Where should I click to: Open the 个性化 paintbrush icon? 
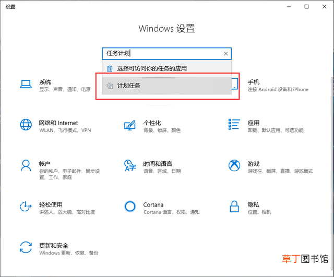tap(130, 125)
